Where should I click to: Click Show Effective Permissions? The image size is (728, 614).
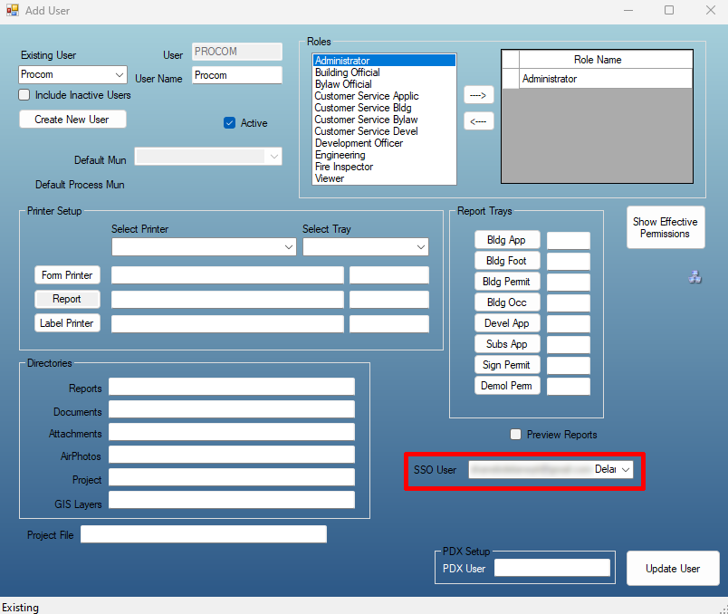tap(666, 227)
